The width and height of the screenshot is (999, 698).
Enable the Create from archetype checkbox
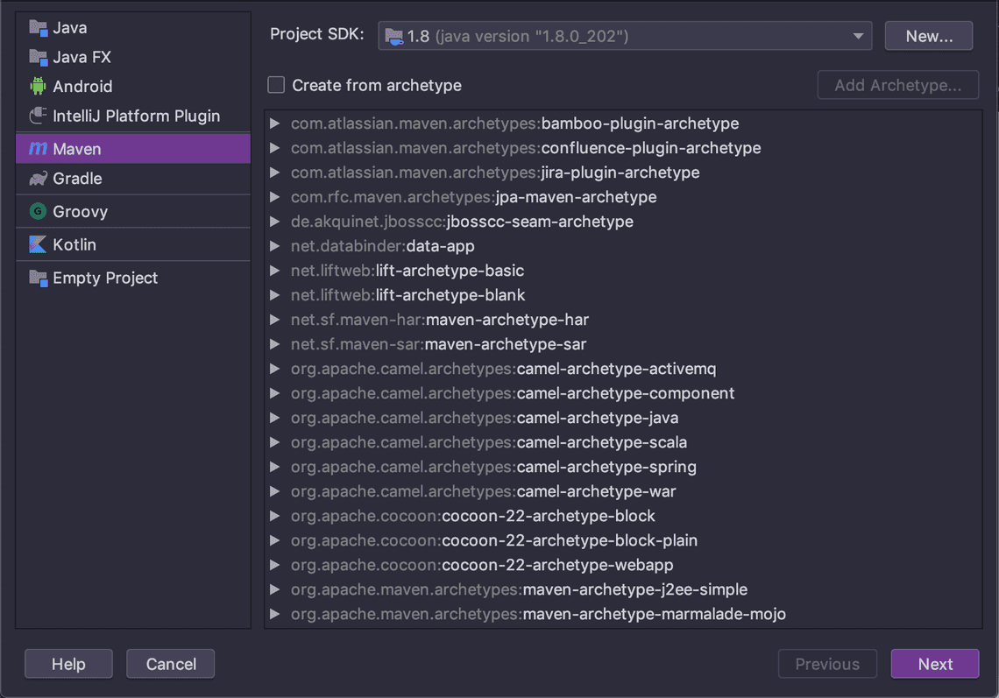275,85
